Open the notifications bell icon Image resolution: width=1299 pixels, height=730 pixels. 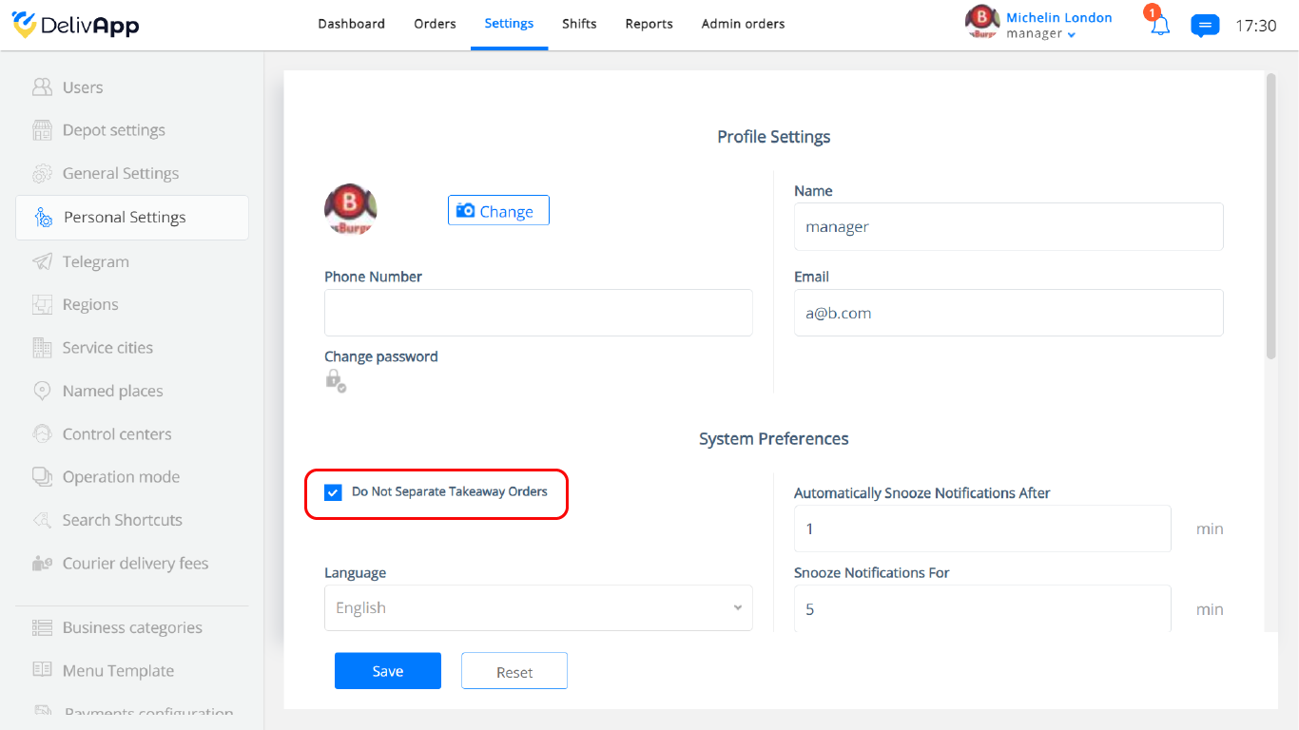tap(1159, 26)
